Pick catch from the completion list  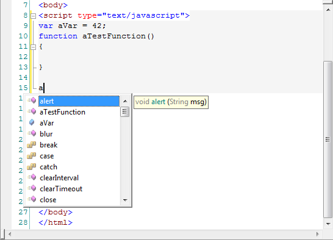click(x=48, y=167)
